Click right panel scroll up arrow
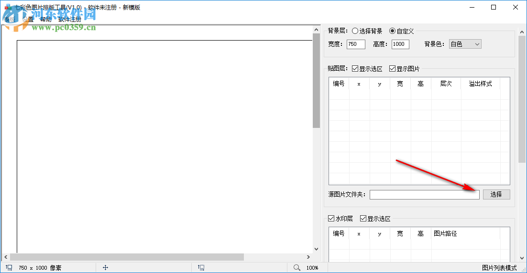The image size is (527, 273). coord(522,32)
